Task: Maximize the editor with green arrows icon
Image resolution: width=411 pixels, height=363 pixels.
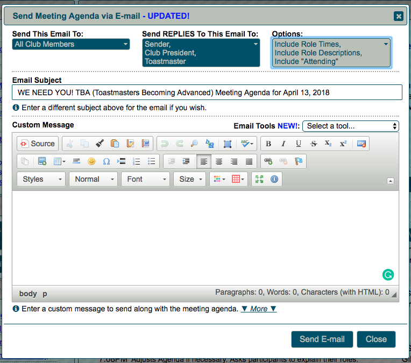Action: click(x=259, y=179)
